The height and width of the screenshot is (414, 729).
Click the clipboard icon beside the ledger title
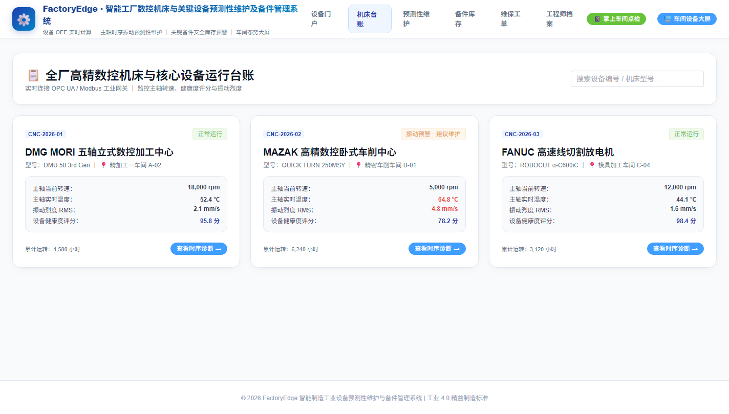pyautogui.click(x=33, y=76)
